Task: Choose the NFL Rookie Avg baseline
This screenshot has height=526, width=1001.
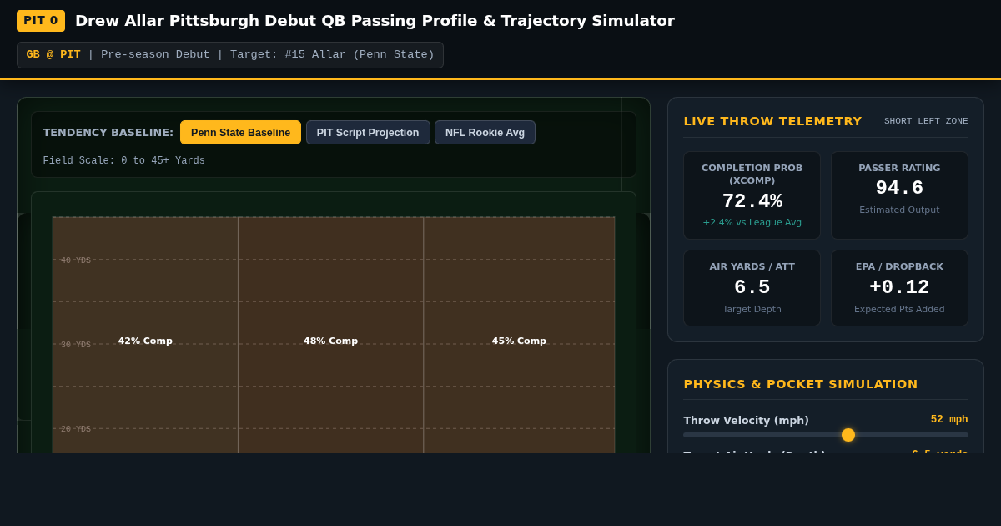Action: click(485, 133)
